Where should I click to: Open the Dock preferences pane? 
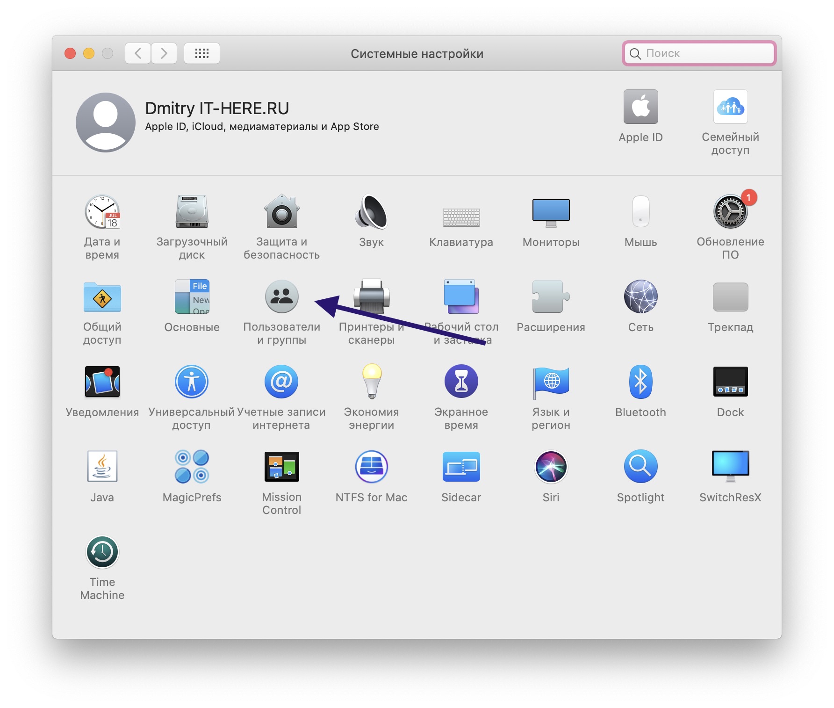(730, 382)
